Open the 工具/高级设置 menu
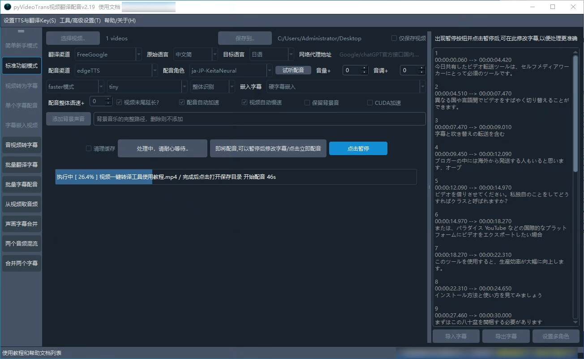This screenshot has width=584, height=359. coord(80,21)
